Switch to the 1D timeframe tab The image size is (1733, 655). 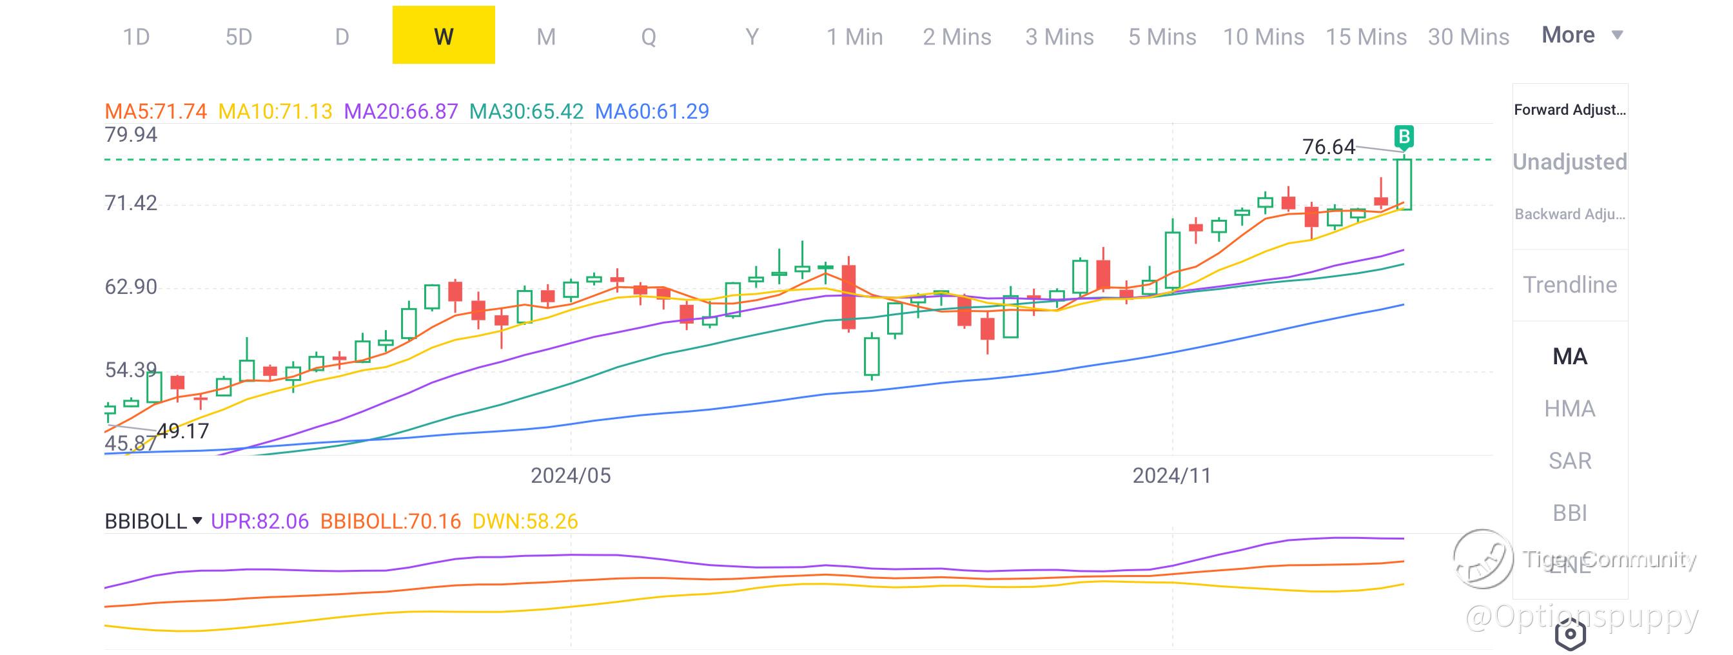[136, 36]
